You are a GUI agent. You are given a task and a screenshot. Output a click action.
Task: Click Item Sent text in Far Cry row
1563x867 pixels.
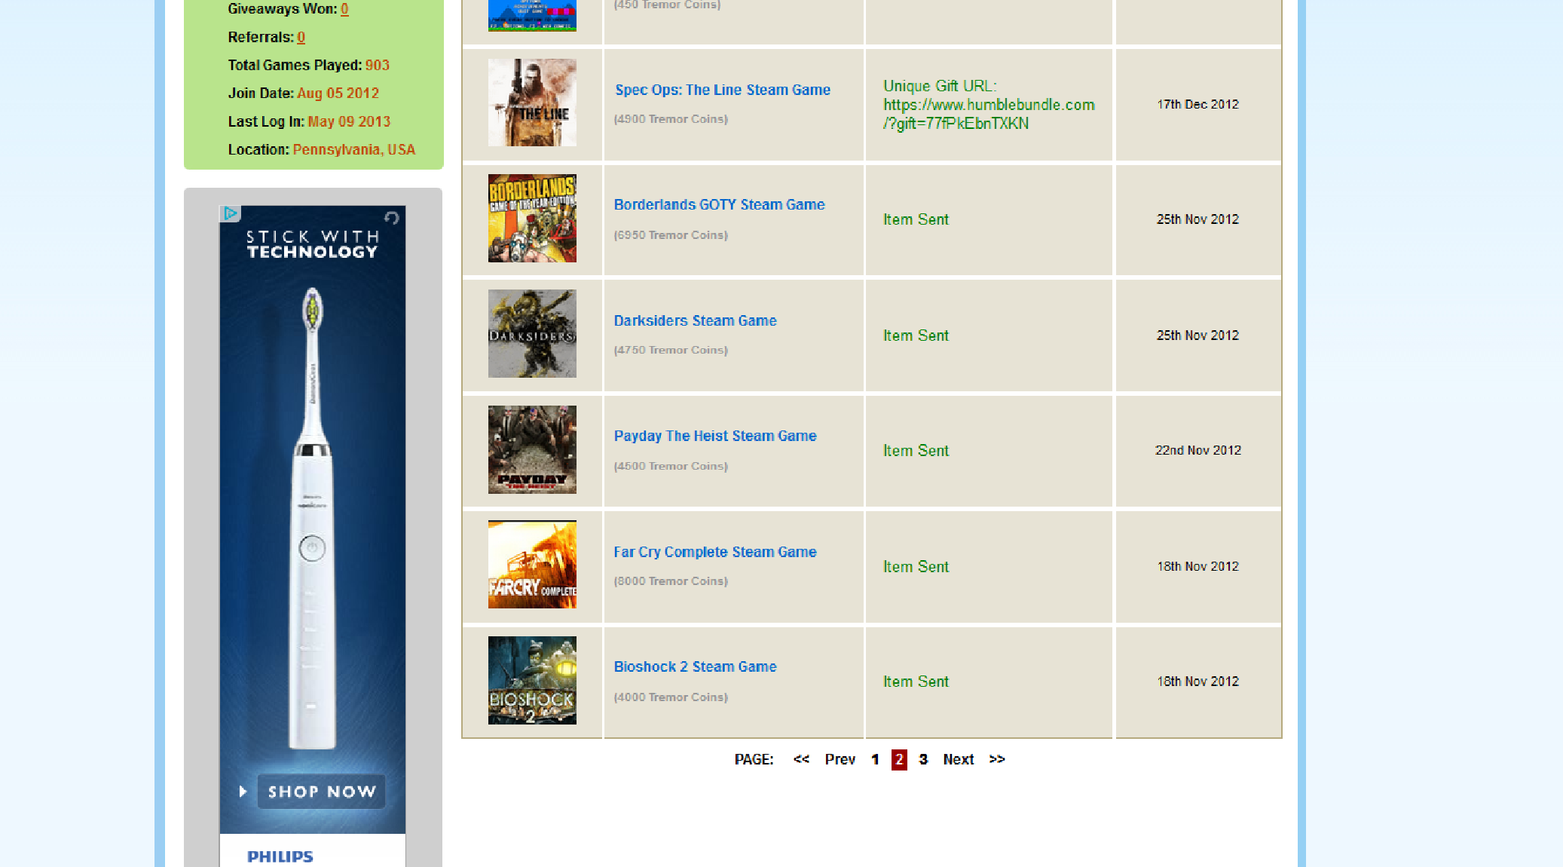pos(916,567)
